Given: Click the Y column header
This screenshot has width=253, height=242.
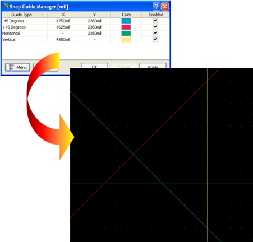Looking at the screenshot, I should coord(94,15).
